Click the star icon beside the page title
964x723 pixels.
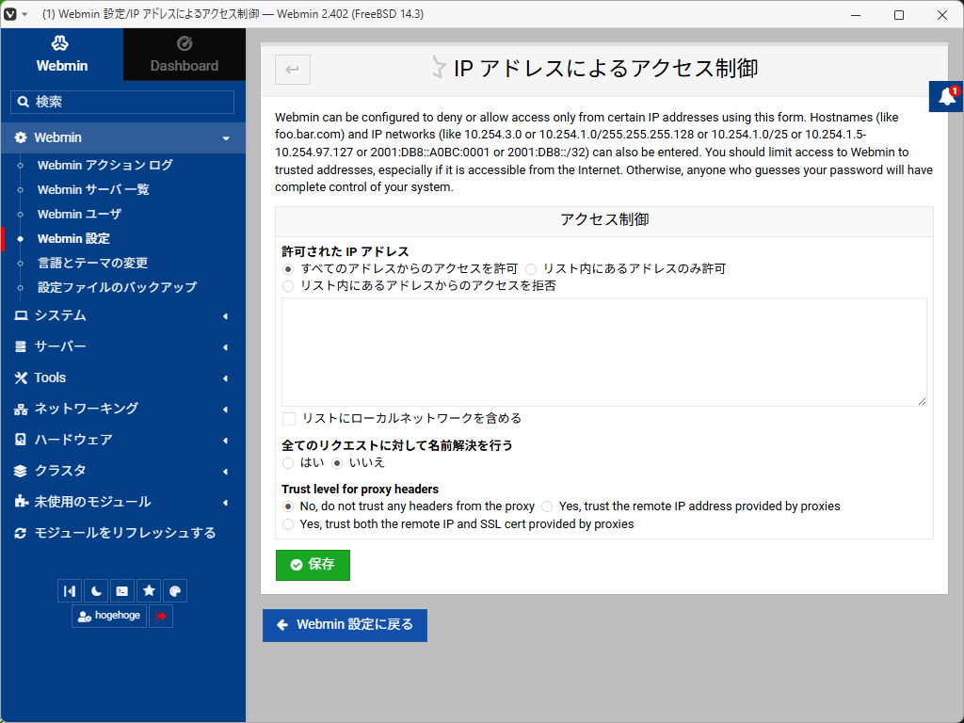click(438, 67)
